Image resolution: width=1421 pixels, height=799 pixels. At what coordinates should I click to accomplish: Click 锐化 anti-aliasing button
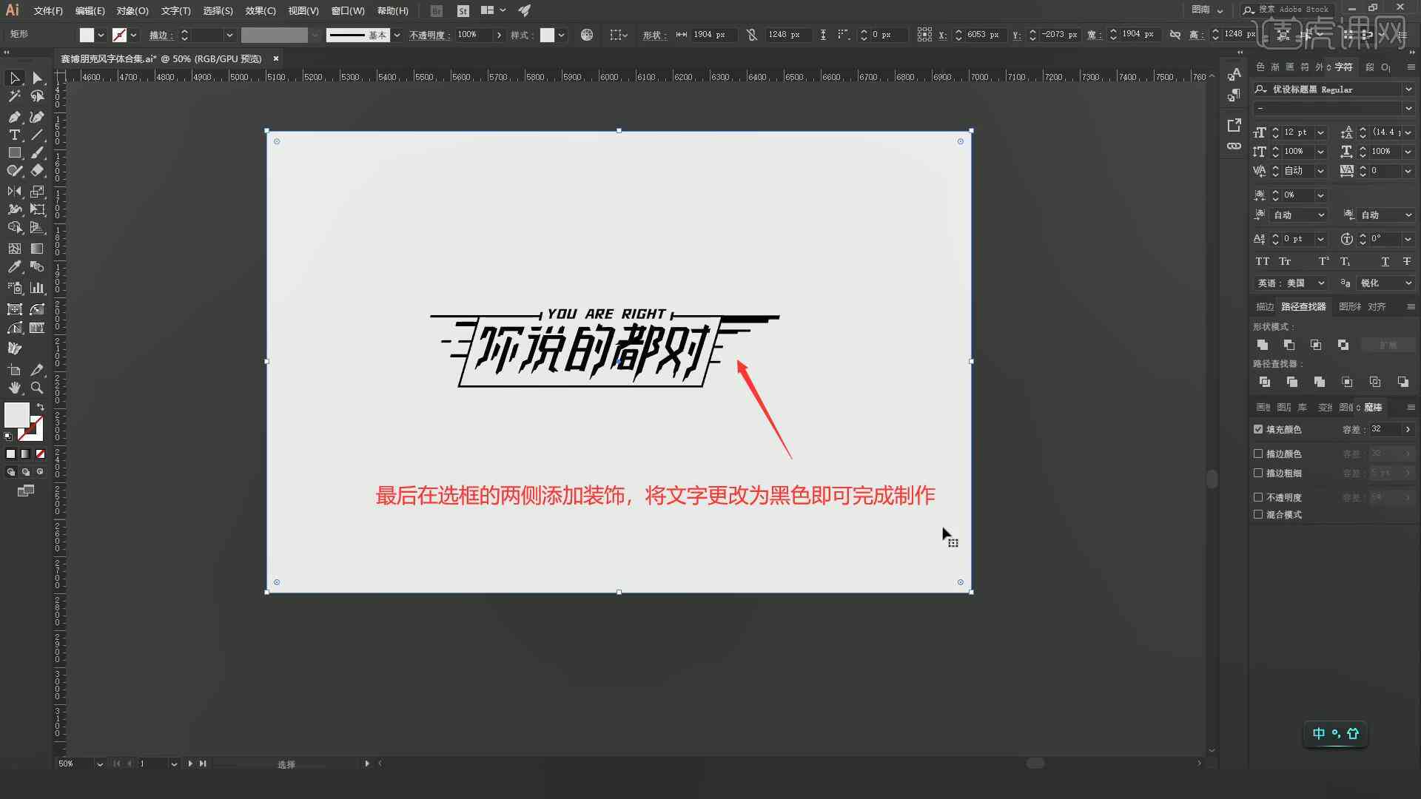1384,283
